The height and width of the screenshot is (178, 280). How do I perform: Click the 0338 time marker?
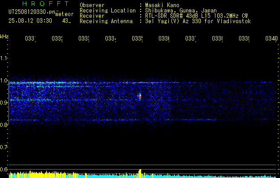click(217, 38)
